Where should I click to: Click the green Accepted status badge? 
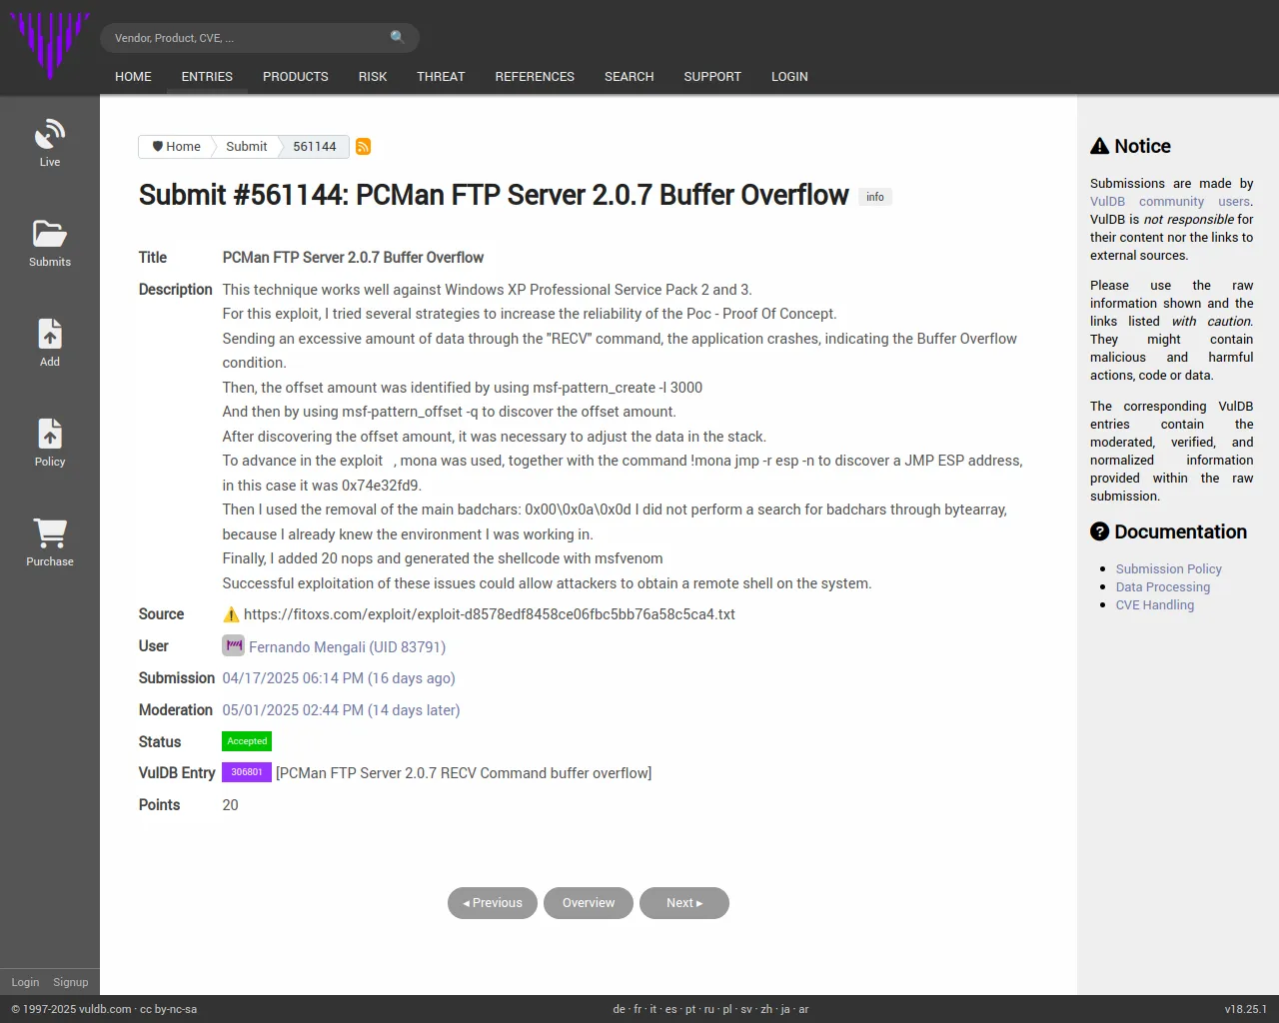tap(247, 741)
